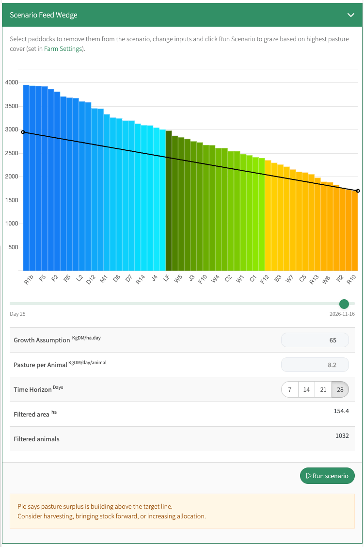This screenshot has width=364, height=547.
Task: Click the target line's left endpoint marker
Action: coord(23,132)
